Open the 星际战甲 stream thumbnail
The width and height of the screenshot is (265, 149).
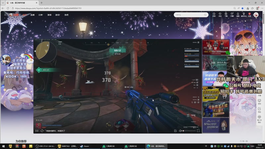pos(216,125)
